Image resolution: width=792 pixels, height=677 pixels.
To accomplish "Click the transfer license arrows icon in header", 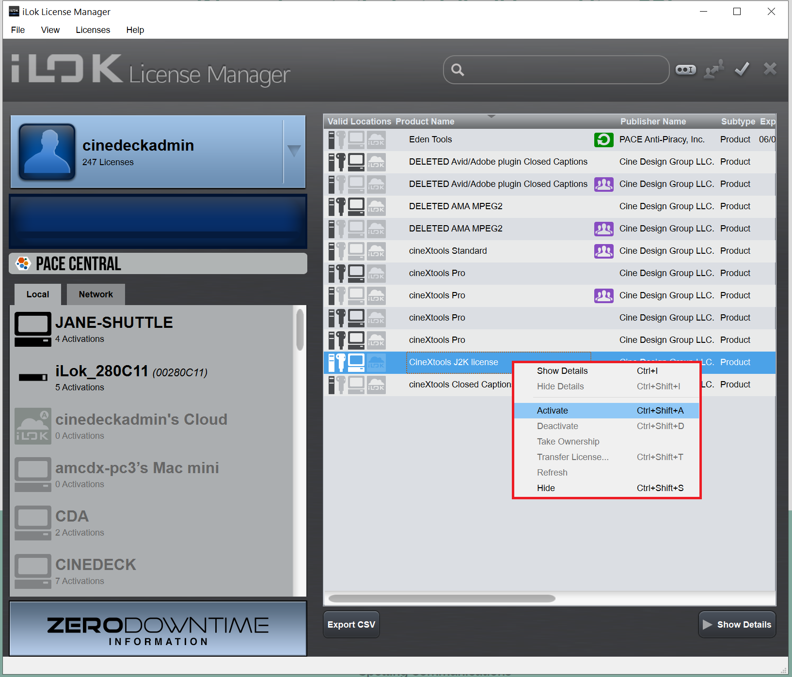I will [714, 69].
